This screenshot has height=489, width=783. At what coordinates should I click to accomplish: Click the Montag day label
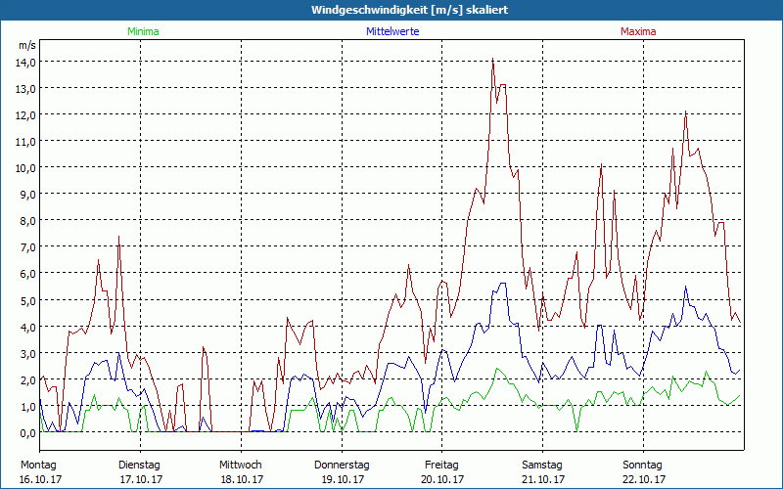(x=38, y=465)
